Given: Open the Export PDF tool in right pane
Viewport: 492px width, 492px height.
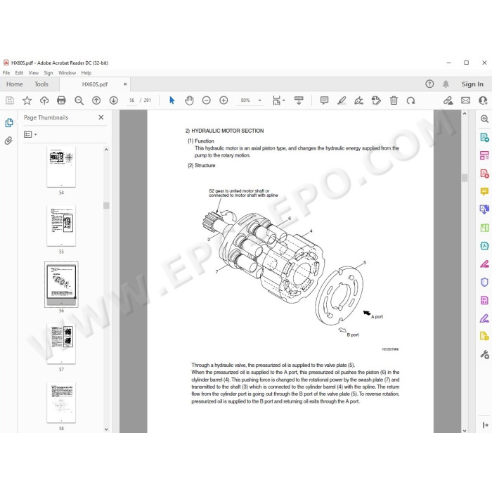Looking at the screenshot, I should point(484,137).
